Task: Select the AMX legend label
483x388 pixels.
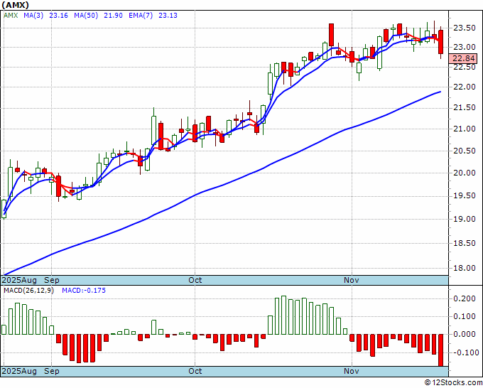Action: pos(11,16)
